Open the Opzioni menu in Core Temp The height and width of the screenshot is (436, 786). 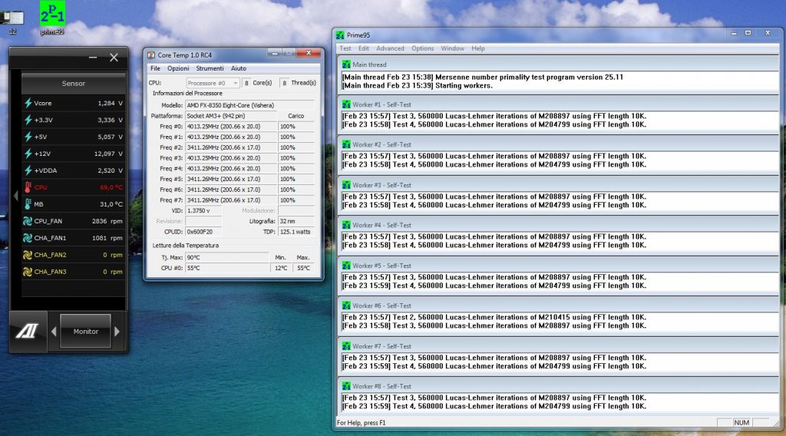click(178, 68)
